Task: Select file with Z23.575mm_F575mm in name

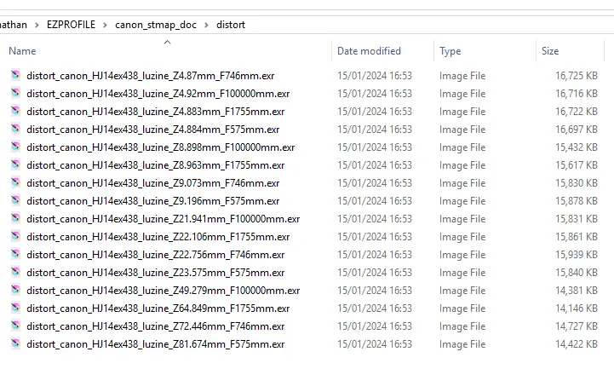Action: [x=155, y=273]
